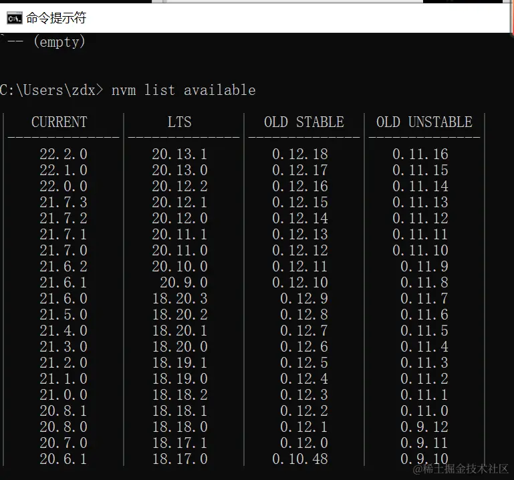
Task: Click old stable version 0.12.9
Action: 304,299
